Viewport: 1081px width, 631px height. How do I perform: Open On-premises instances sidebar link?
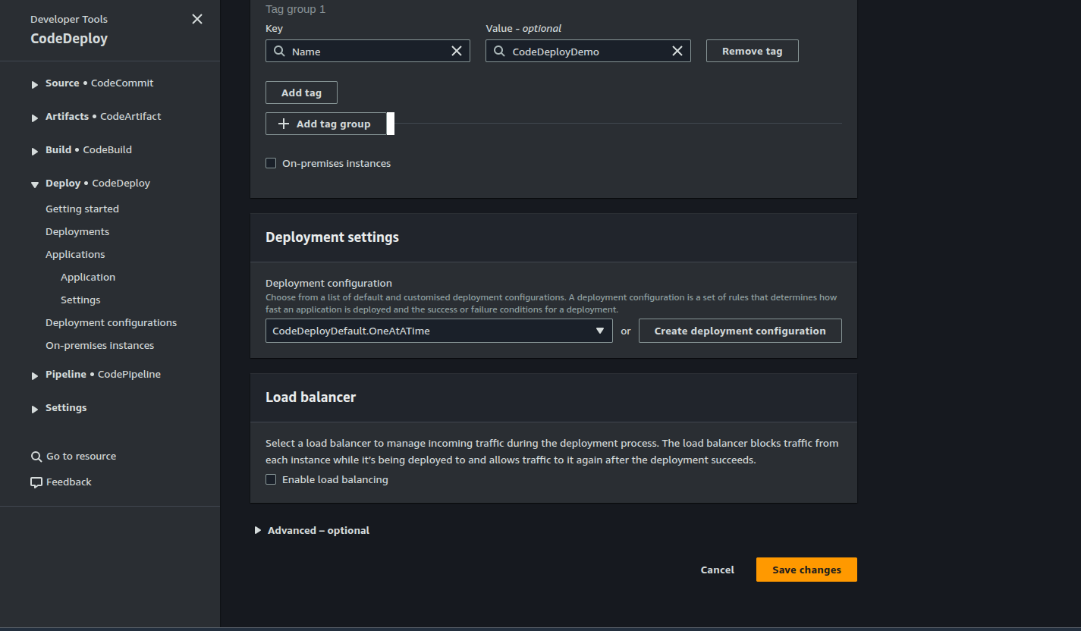(x=99, y=345)
